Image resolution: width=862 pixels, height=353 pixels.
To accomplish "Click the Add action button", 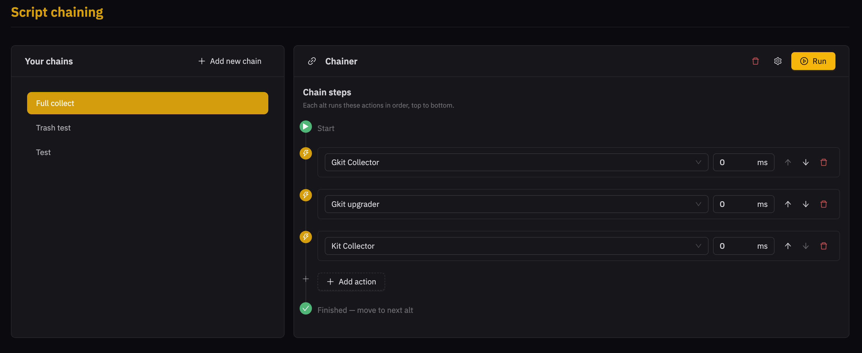I will pyautogui.click(x=351, y=282).
